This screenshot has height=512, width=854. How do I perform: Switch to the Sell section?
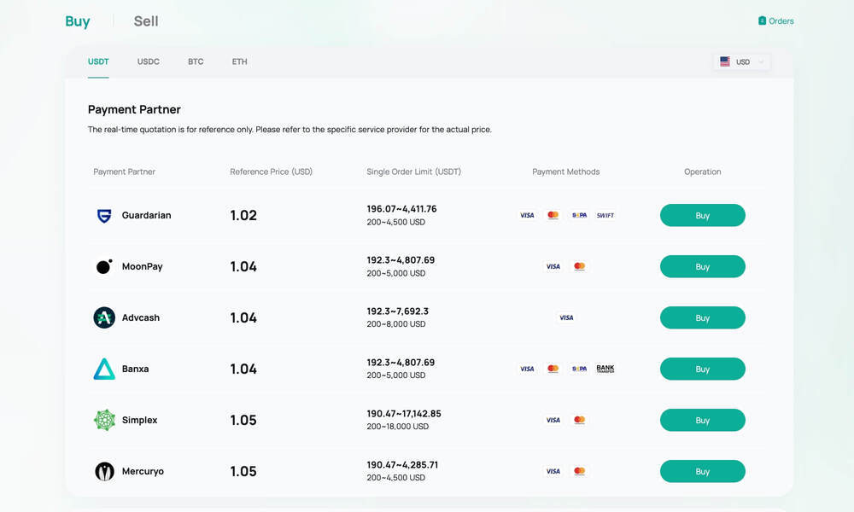tap(146, 21)
